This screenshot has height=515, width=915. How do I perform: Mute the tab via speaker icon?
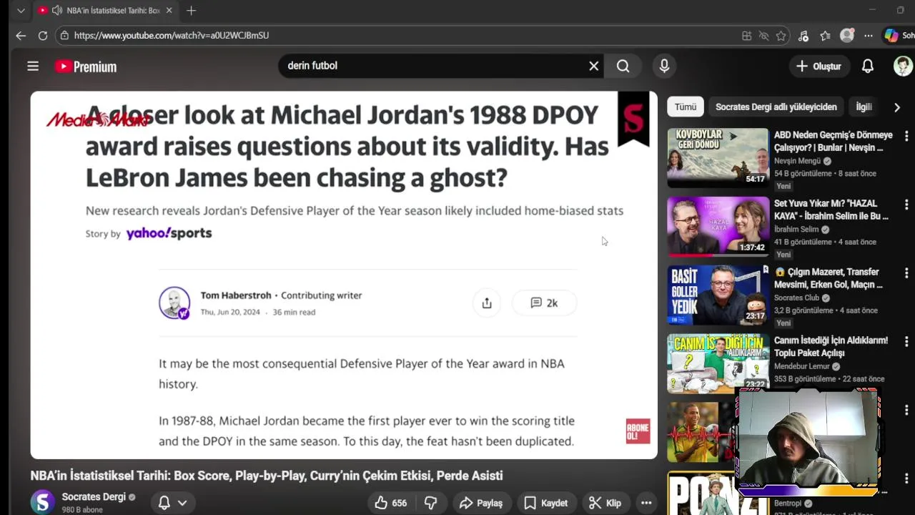click(x=57, y=11)
